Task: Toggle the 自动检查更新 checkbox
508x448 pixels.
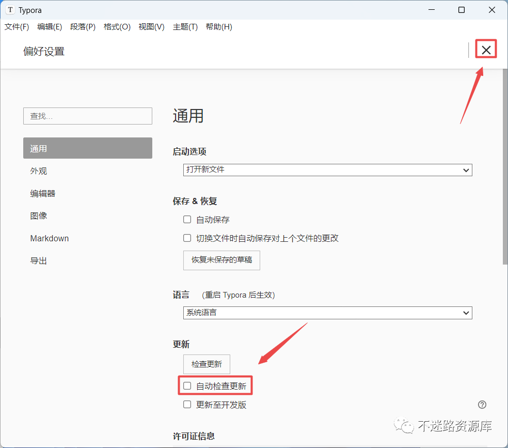Action: click(187, 386)
